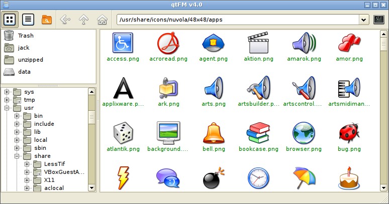Open the orange folder search button
389x204 pixels.
point(47,19)
